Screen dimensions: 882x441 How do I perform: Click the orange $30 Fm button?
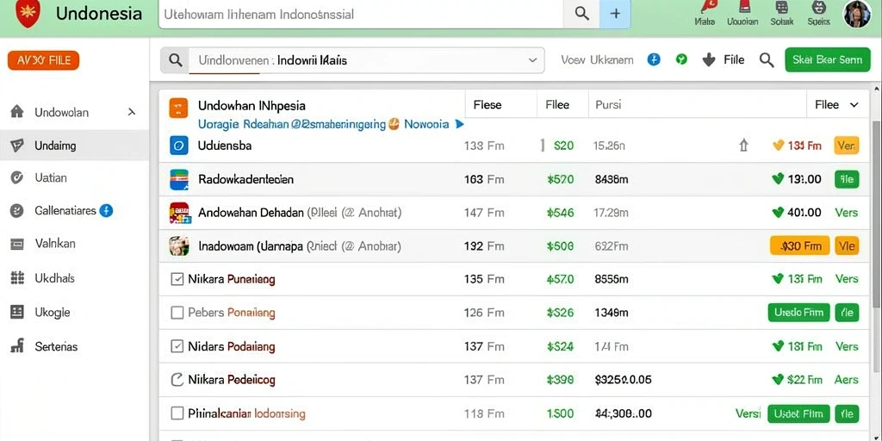(799, 245)
